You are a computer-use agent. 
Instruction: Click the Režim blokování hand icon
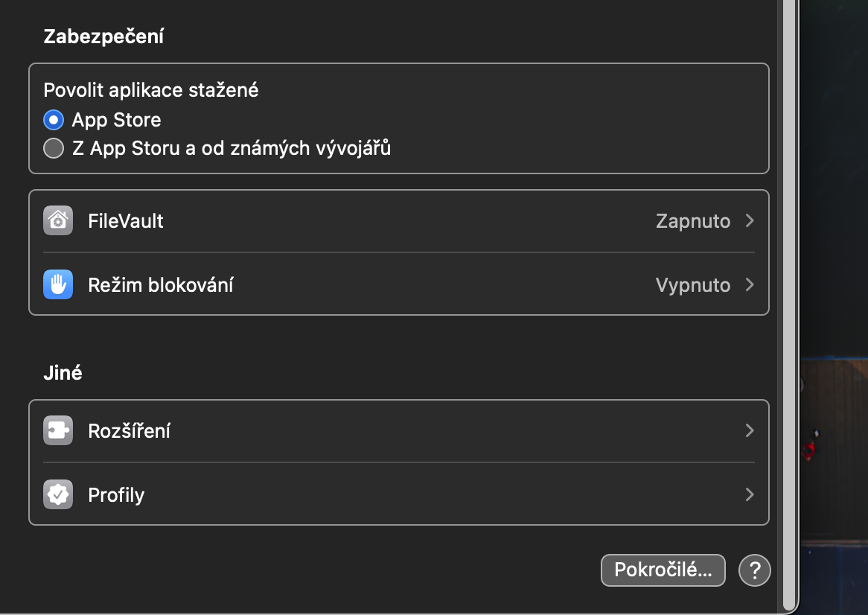click(x=58, y=284)
